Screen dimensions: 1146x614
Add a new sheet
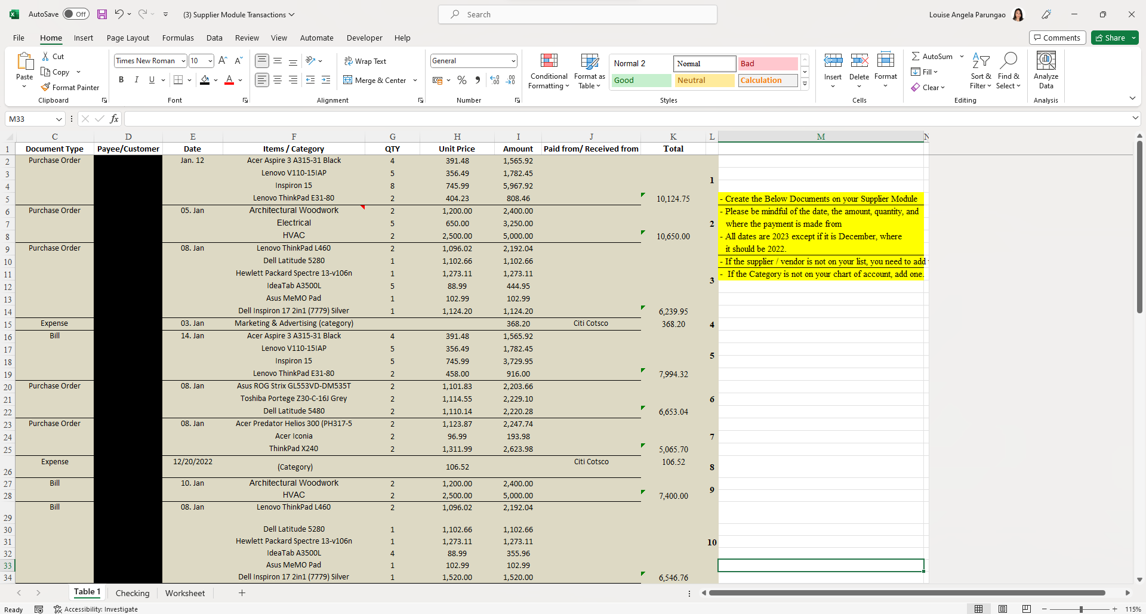(x=242, y=593)
